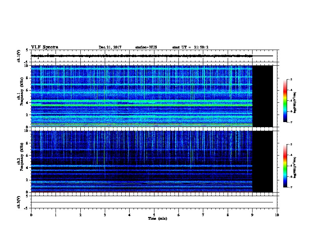Screen dimensions: 312x241
Task: Click the "8" time axis tick label
Action: (228, 215)
